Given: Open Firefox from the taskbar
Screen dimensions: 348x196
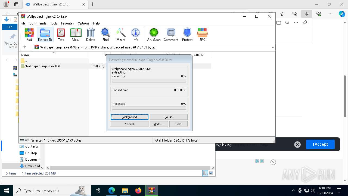Looking at the screenshot, I should coord(138,191).
